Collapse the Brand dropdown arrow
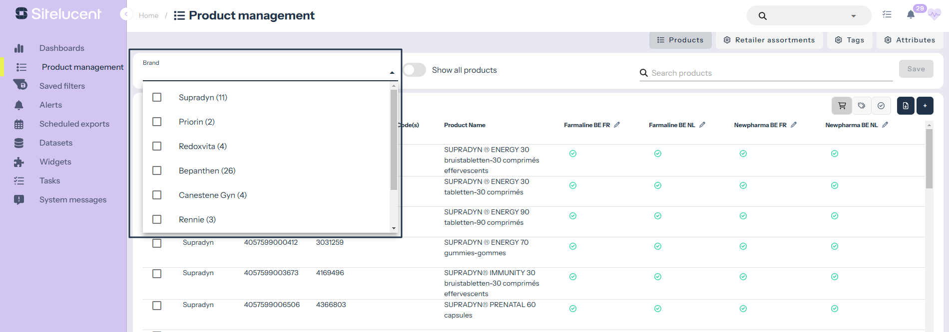This screenshot has height=332, width=949. [x=392, y=73]
